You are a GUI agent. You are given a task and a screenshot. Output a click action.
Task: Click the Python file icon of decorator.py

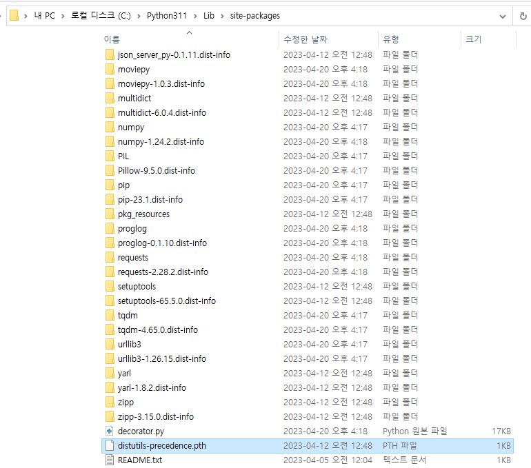[110, 431]
